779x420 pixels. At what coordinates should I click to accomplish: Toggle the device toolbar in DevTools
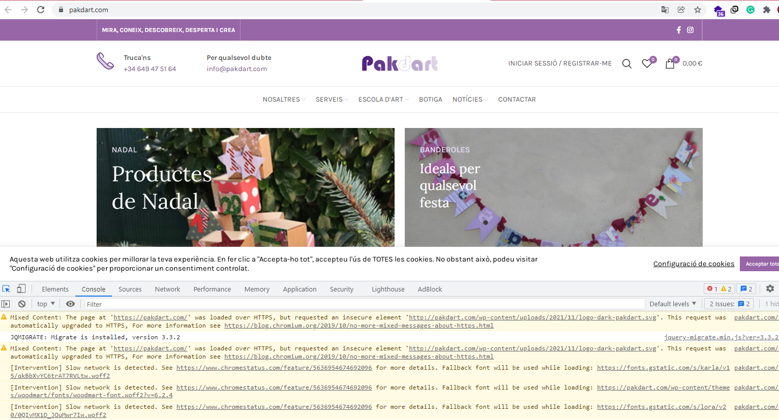point(21,289)
